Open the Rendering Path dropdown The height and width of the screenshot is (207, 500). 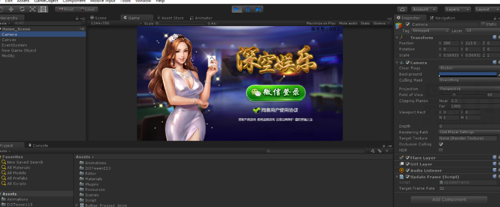(469, 132)
